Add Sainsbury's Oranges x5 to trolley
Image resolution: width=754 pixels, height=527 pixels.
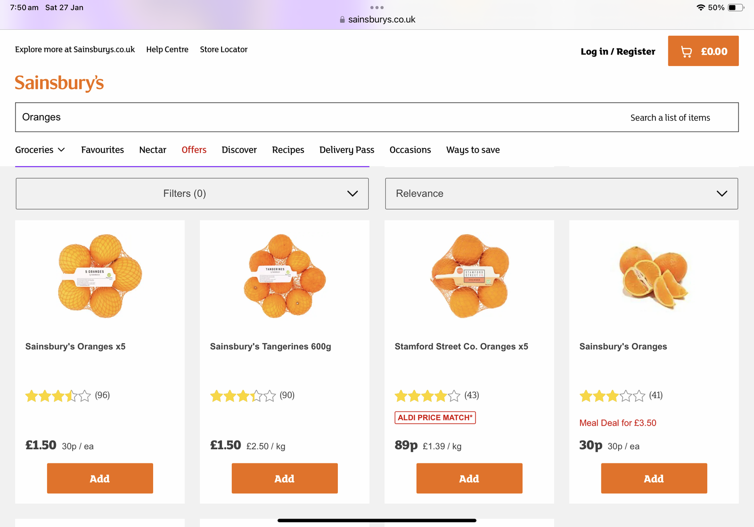click(100, 478)
